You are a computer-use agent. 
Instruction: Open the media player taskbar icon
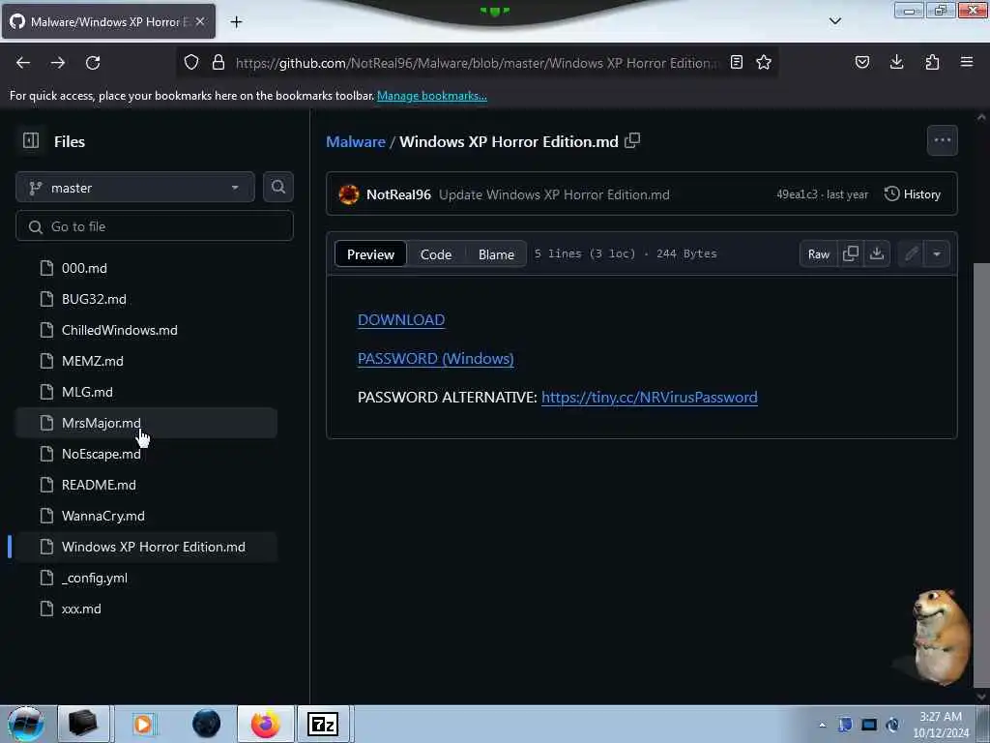coord(143,724)
